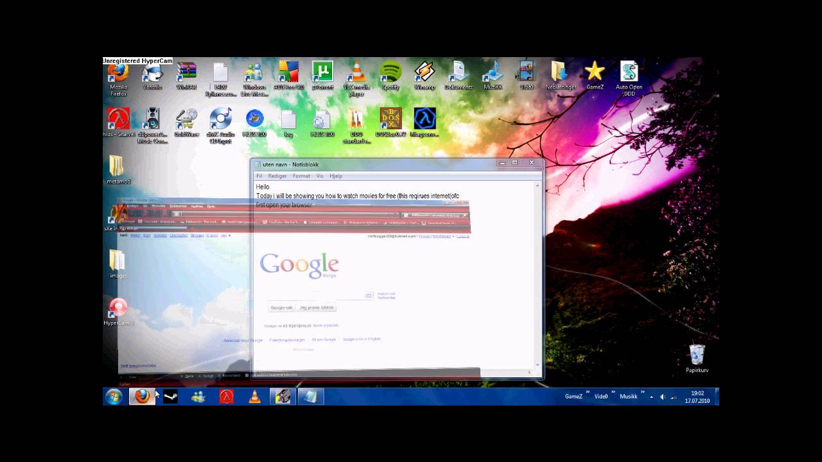Open VLC from the taskbar
Screen dimensions: 822x462
click(254, 397)
